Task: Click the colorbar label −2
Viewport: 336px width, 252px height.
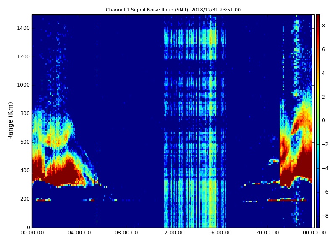Action: [325, 144]
